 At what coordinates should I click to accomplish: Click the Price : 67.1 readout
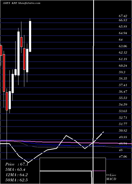click(17, 164)
